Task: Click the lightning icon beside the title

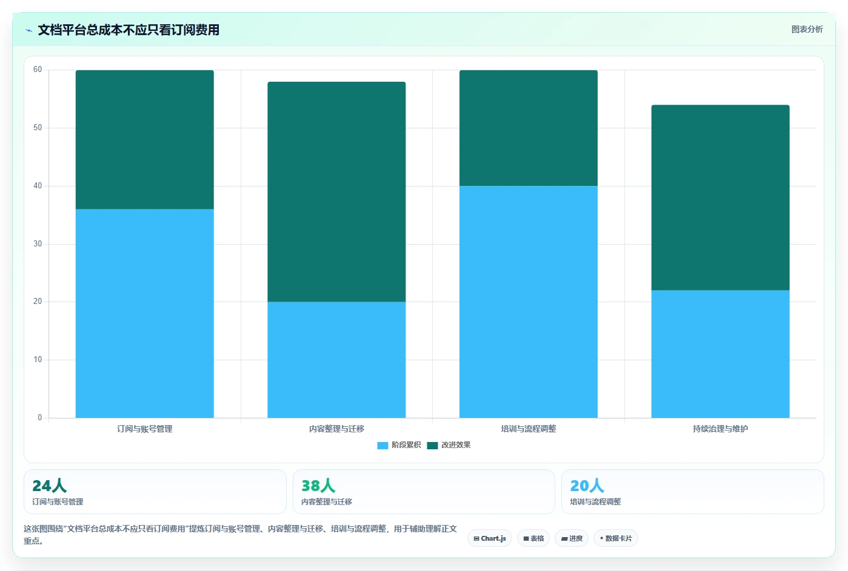Action: click(x=28, y=30)
